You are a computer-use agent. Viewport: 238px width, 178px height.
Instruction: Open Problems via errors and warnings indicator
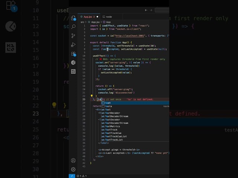(81, 176)
